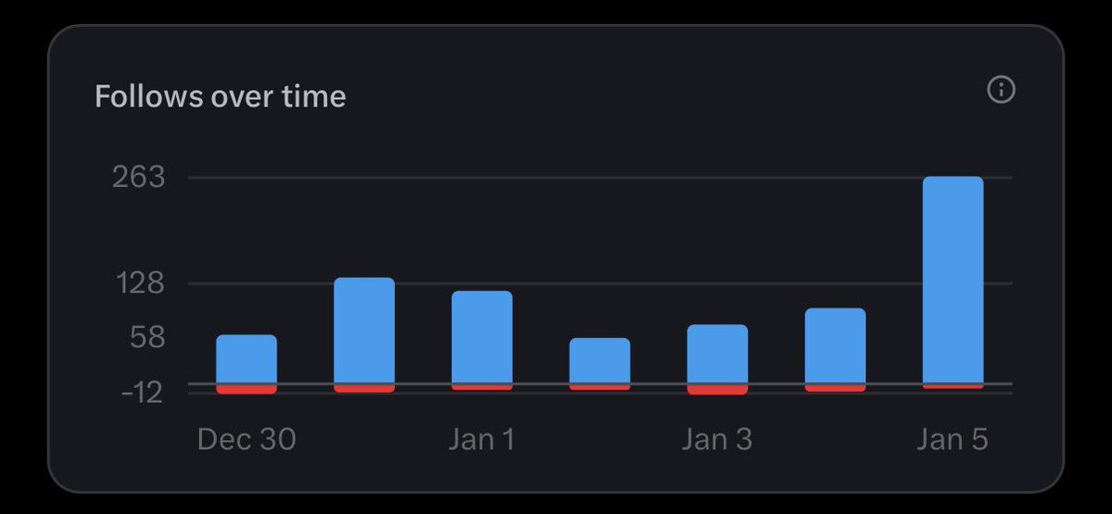Click the 'Jan 3' date label
1112x514 pixels.
click(717, 439)
